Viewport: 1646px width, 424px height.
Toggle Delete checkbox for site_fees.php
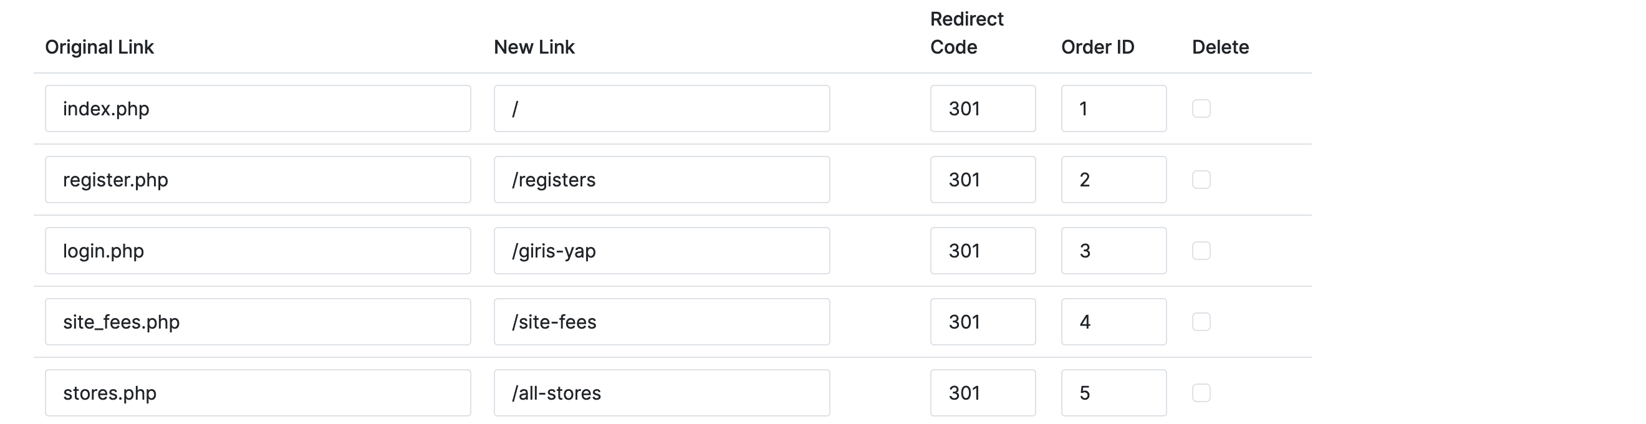[1201, 321]
